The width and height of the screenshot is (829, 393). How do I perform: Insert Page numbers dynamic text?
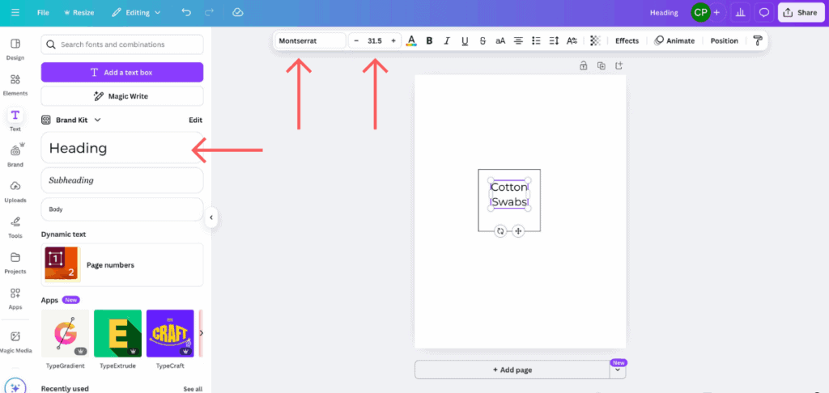[122, 264]
